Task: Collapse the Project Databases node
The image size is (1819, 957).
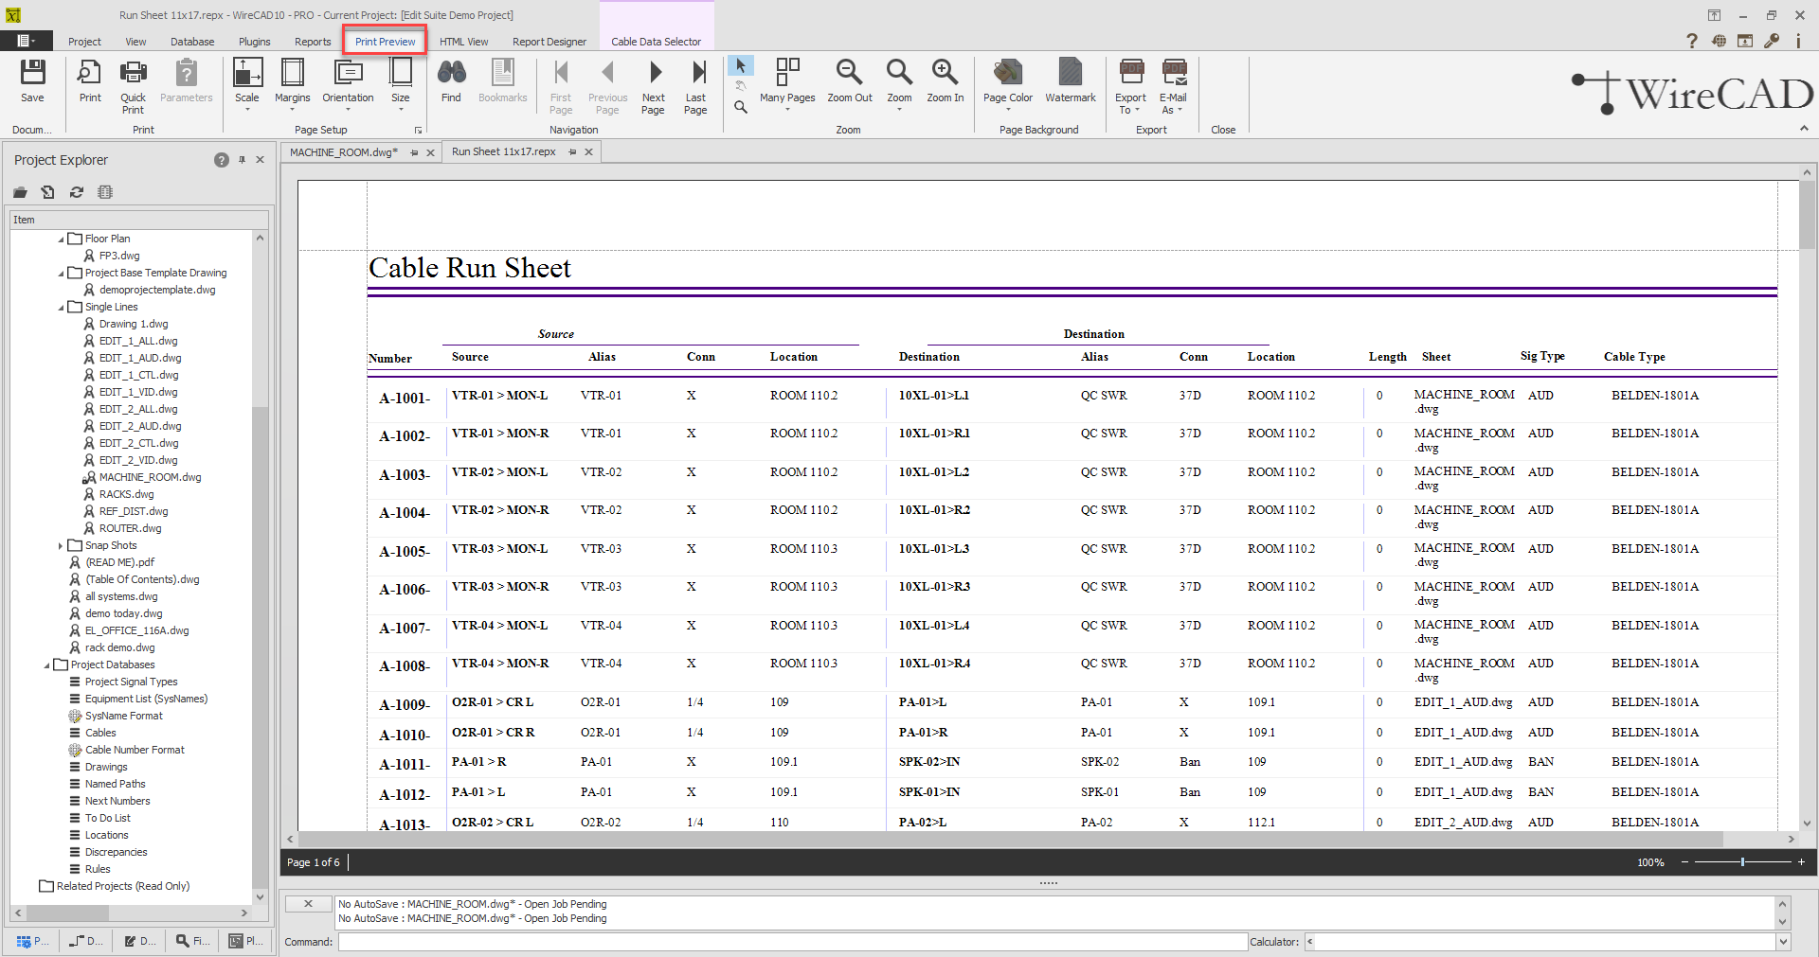Action: pyautogui.click(x=46, y=665)
